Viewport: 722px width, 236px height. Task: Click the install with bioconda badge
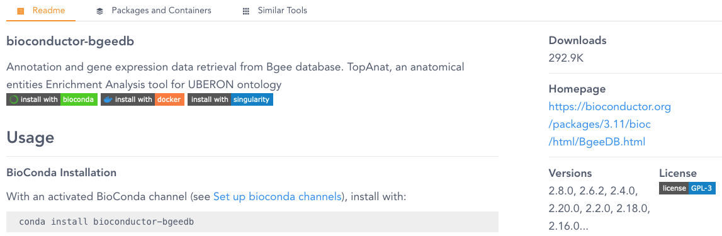(x=52, y=99)
